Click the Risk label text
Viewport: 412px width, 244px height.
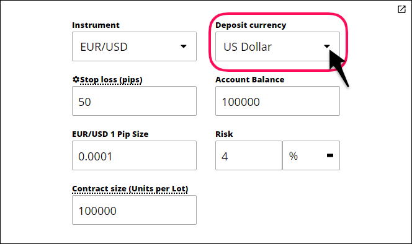click(224, 134)
